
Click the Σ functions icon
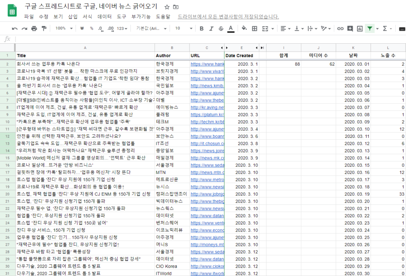pos(385,29)
